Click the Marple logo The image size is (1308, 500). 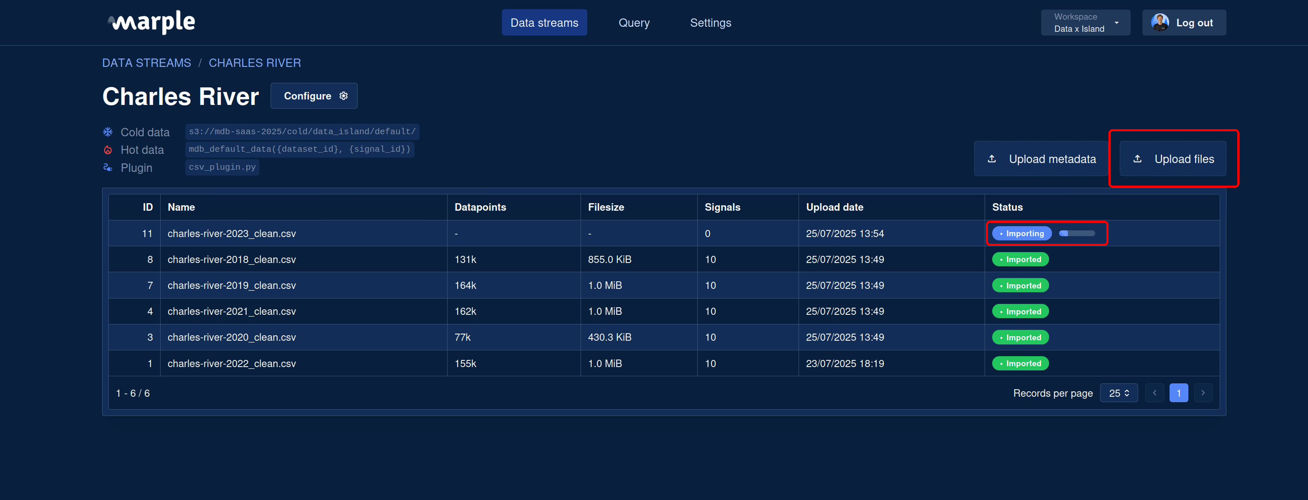click(x=151, y=22)
